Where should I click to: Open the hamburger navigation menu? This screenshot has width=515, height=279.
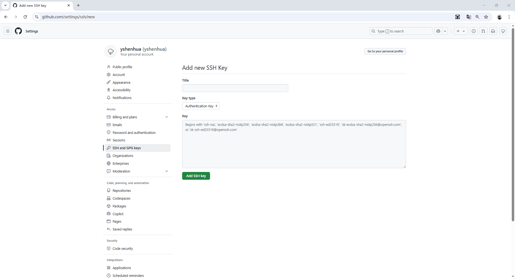tap(8, 31)
